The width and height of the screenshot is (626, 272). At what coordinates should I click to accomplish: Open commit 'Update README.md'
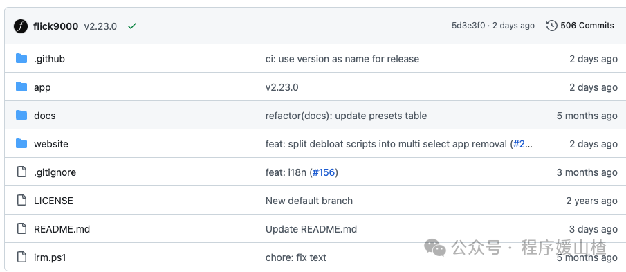(311, 229)
